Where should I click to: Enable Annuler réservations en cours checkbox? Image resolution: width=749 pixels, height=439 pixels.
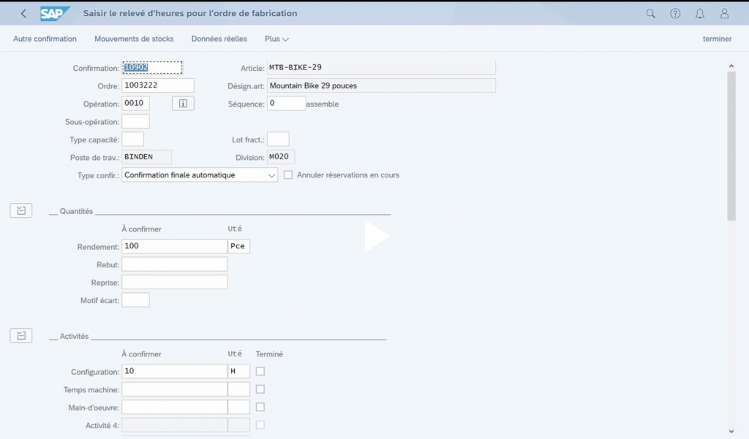tap(288, 175)
